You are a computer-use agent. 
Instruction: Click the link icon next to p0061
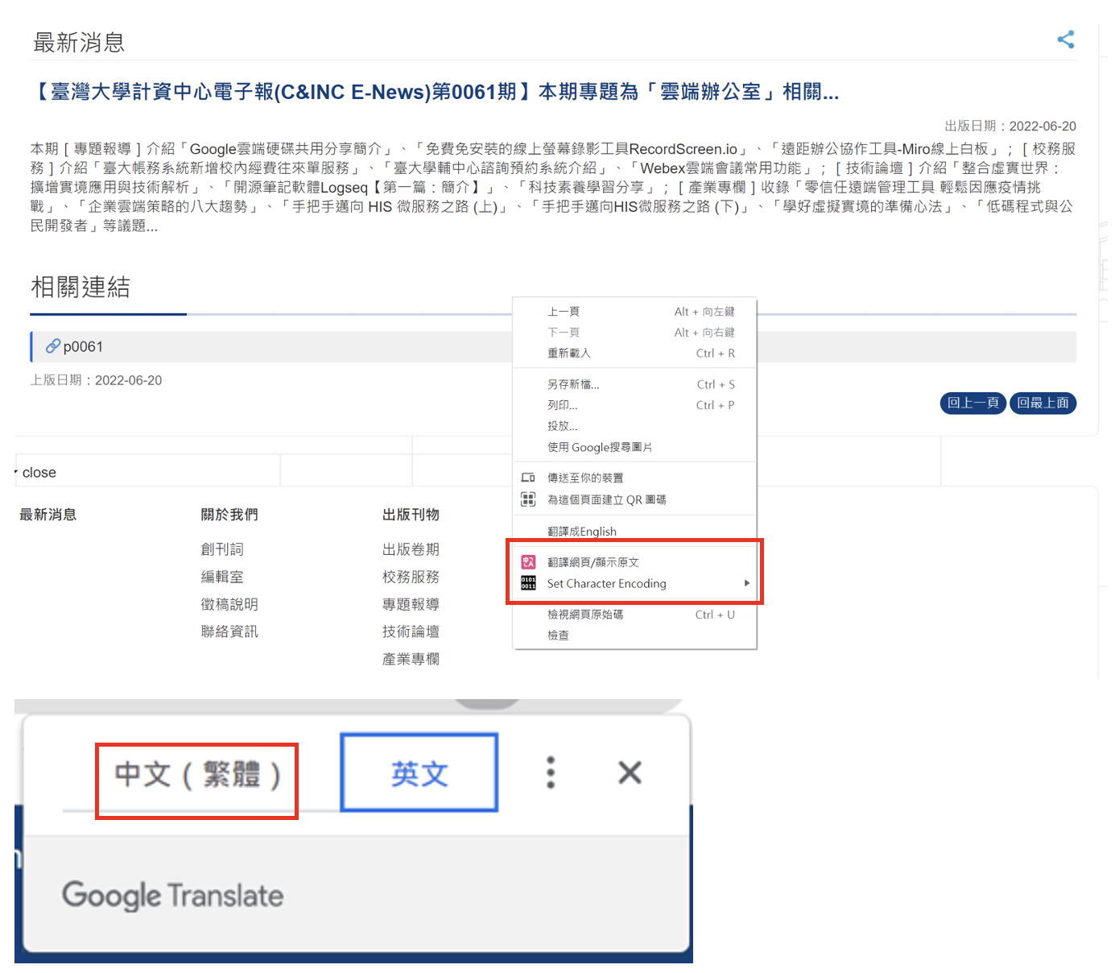[x=52, y=346]
